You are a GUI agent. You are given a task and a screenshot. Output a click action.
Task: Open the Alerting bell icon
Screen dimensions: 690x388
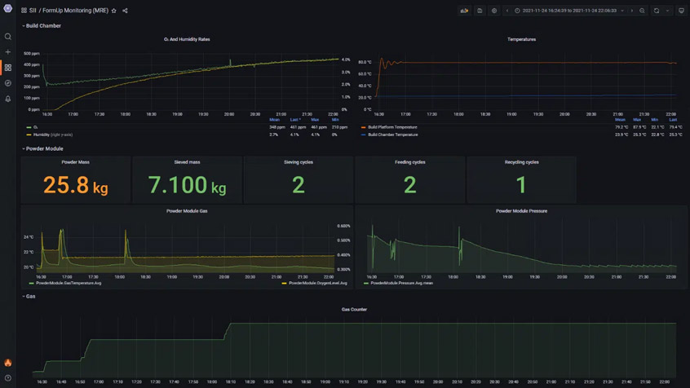(x=8, y=99)
